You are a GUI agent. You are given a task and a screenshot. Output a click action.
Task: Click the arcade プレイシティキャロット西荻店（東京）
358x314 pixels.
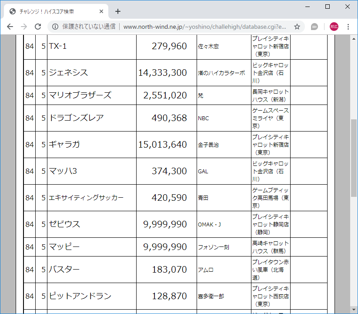click(271, 296)
